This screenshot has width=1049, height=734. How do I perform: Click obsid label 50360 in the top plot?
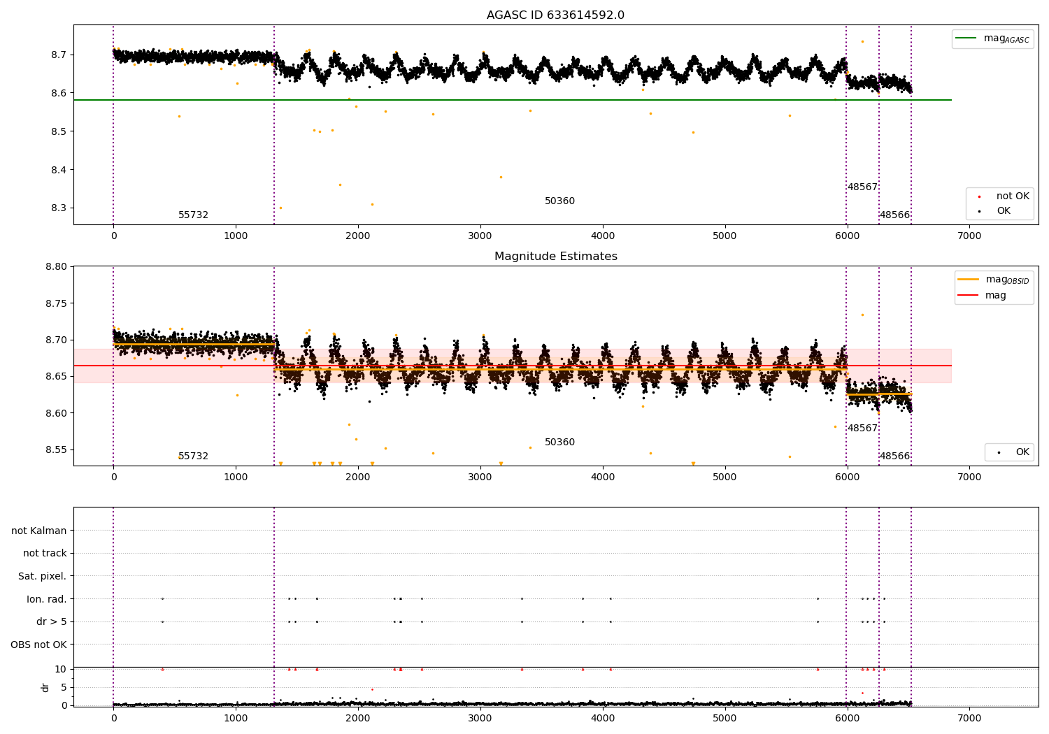click(x=559, y=201)
